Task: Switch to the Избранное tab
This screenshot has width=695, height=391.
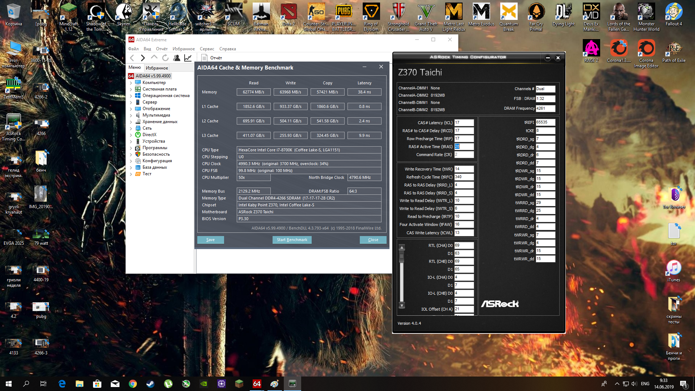Action: tap(157, 68)
